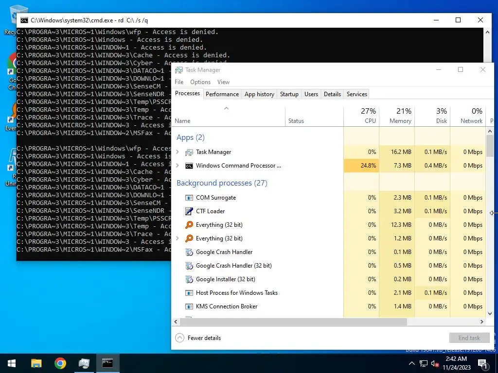Launch Google Chrome from the taskbar

click(60, 363)
